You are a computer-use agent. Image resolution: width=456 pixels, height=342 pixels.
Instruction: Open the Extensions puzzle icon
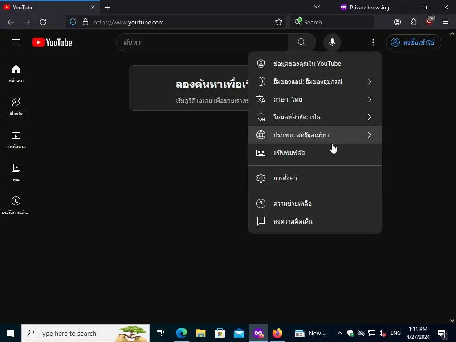413,22
